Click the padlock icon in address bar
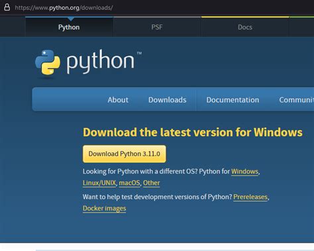314x251 pixels. coord(7,7)
